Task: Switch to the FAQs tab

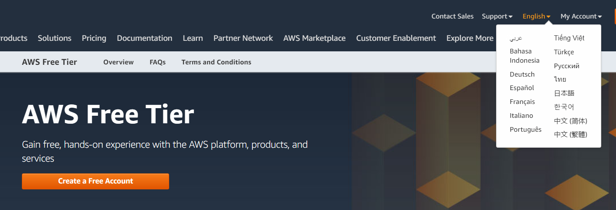Action: [158, 62]
